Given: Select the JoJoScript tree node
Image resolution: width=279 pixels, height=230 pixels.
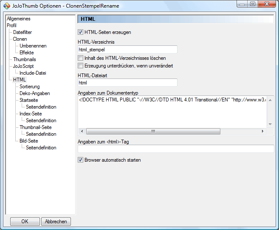Looking at the screenshot, I should [23, 66].
